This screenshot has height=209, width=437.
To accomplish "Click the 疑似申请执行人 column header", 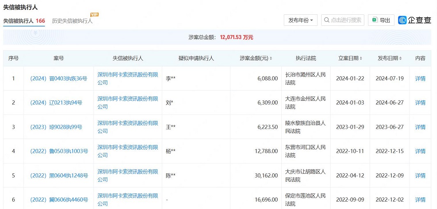I will pyautogui.click(x=196, y=58).
